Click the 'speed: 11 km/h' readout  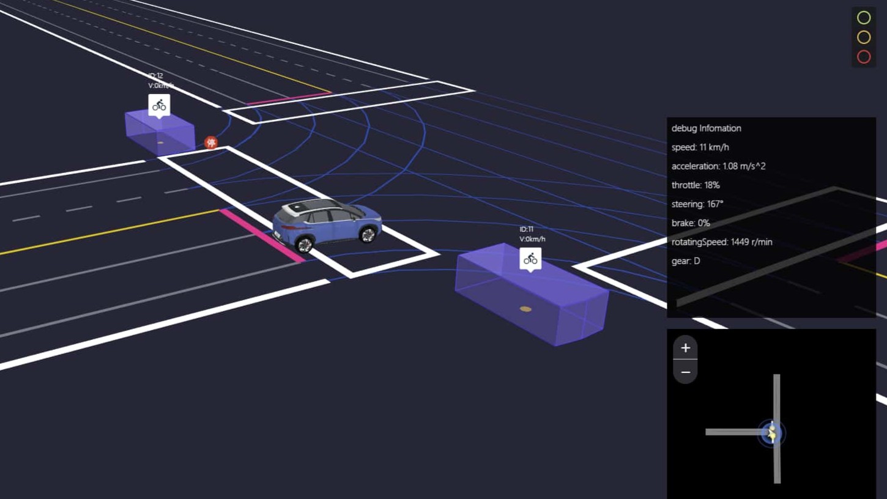click(700, 147)
